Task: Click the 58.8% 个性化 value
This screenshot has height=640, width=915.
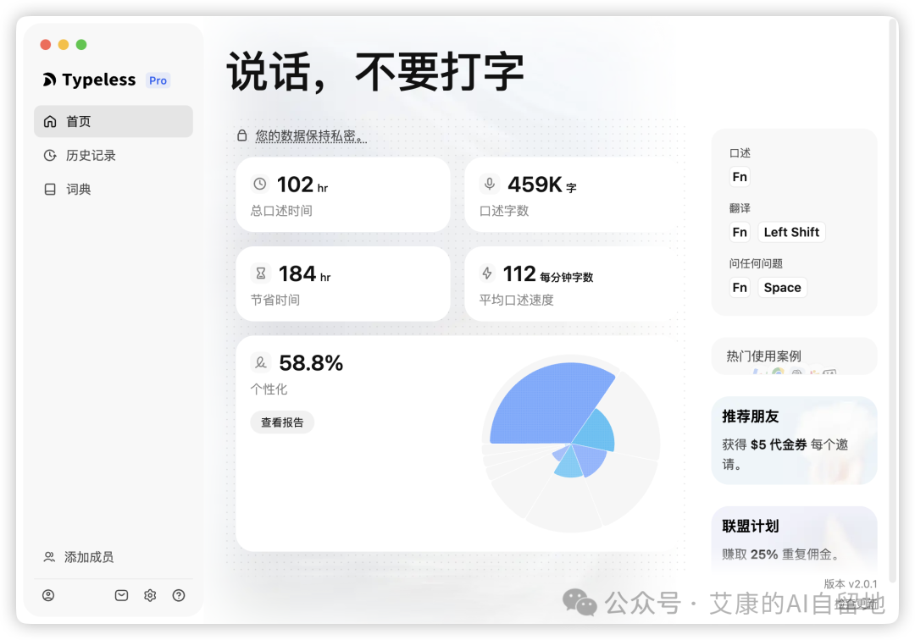Action: tap(311, 363)
